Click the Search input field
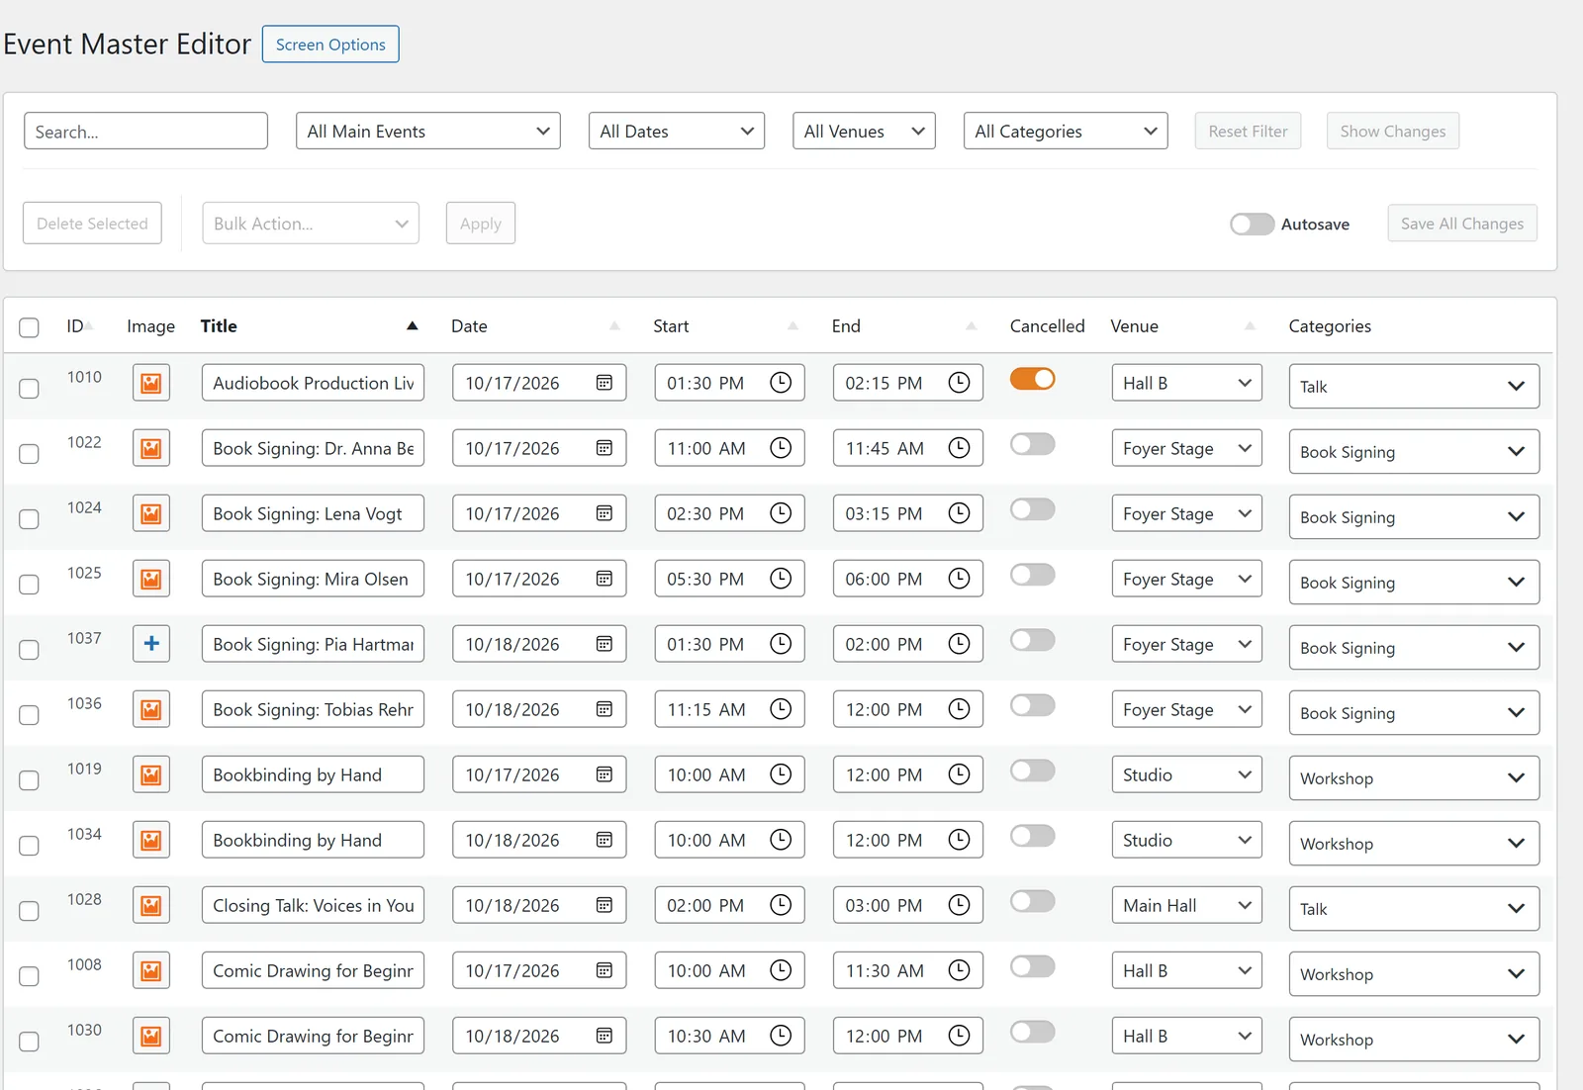This screenshot has width=1583, height=1090. click(145, 131)
